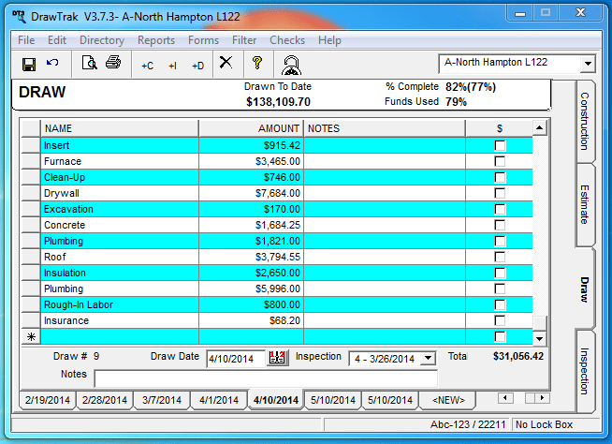Viewport: 612px width, 444px height.
Task: Open the Filter menu
Action: point(244,40)
